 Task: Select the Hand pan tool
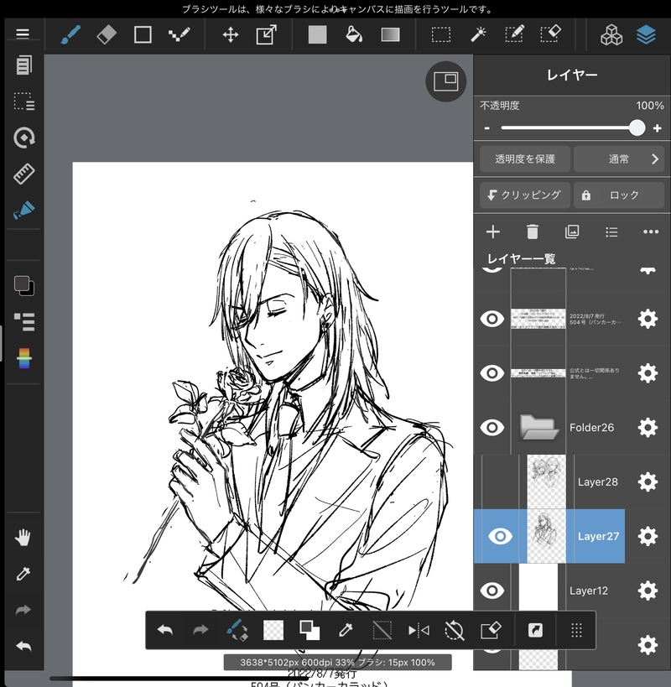click(23, 537)
